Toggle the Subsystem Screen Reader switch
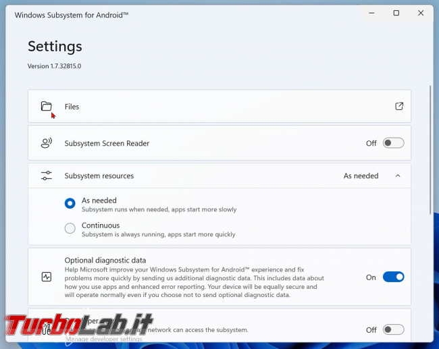 click(393, 143)
